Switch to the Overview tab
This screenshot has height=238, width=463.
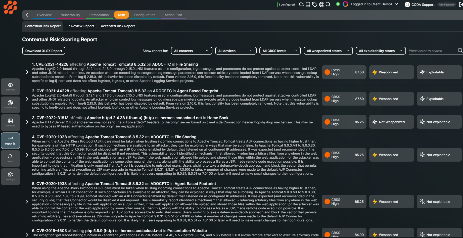point(44,15)
